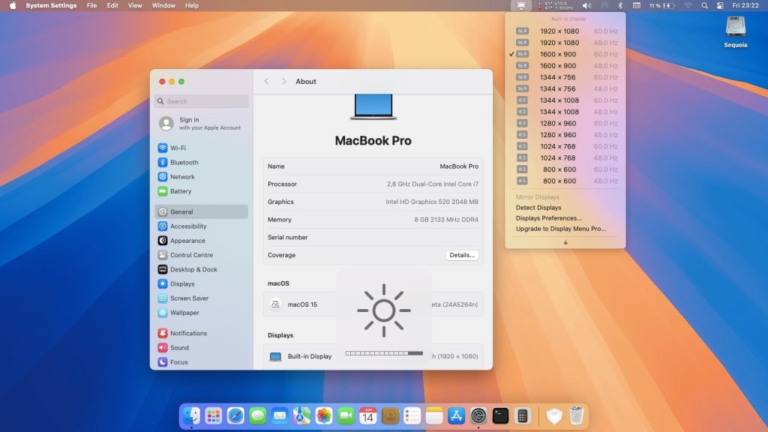Open Spotlight search magnifier in menu bar
This screenshot has width=768, height=432.
tap(704, 5)
